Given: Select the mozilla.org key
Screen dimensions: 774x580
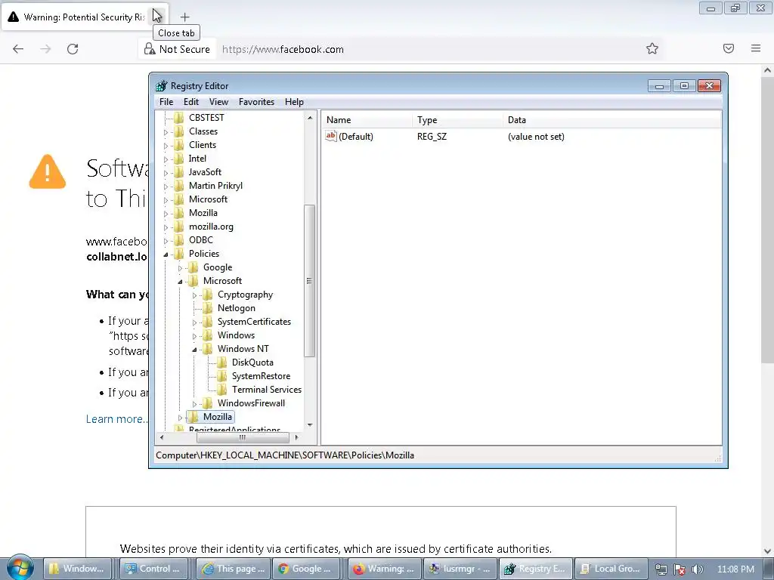Looking at the screenshot, I should coord(211,227).
